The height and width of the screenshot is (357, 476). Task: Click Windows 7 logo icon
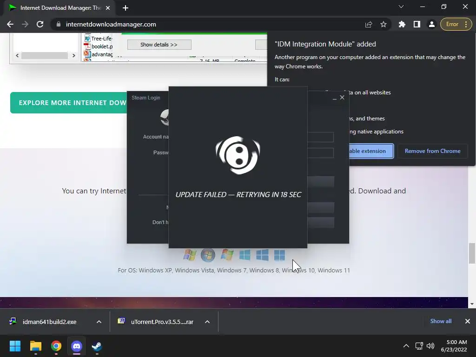(x=227, y=255)
